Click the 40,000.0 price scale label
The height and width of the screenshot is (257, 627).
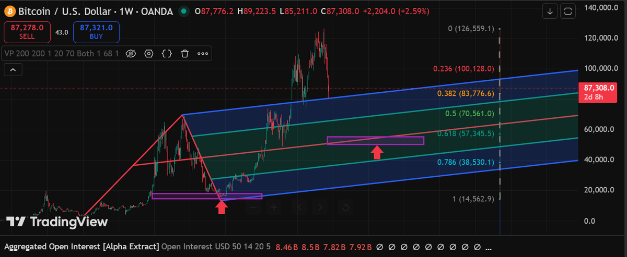tap(599, 160)
